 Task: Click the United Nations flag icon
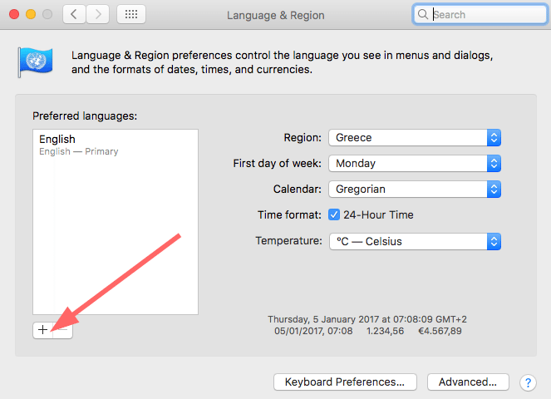coord(36,62)
